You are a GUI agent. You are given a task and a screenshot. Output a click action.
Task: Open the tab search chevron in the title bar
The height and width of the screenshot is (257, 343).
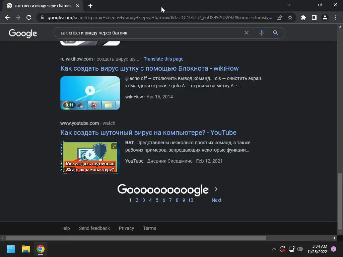pos(289,5)
